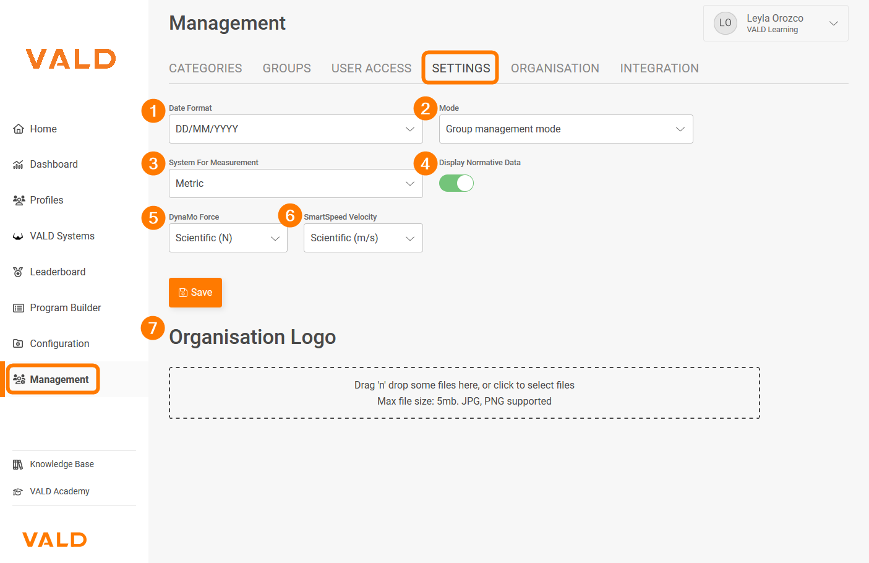This screenshot has width=869, height=563.
Task: Click the logo drag and drop upload area
Action: click(464, 393)
